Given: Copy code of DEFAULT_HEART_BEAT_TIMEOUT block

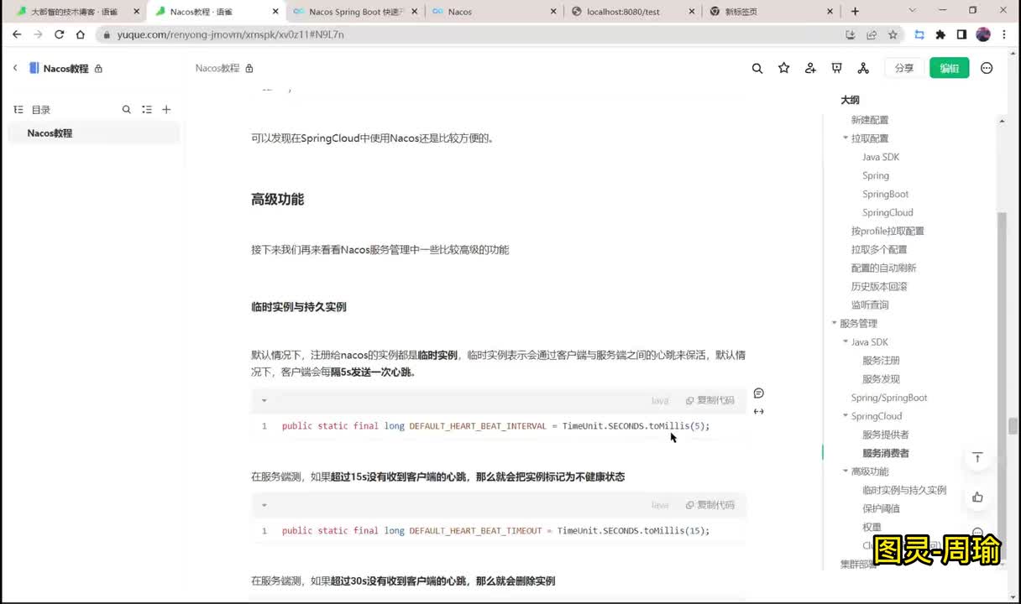Looking at the screenshot, I should click(x=710, y=505).
